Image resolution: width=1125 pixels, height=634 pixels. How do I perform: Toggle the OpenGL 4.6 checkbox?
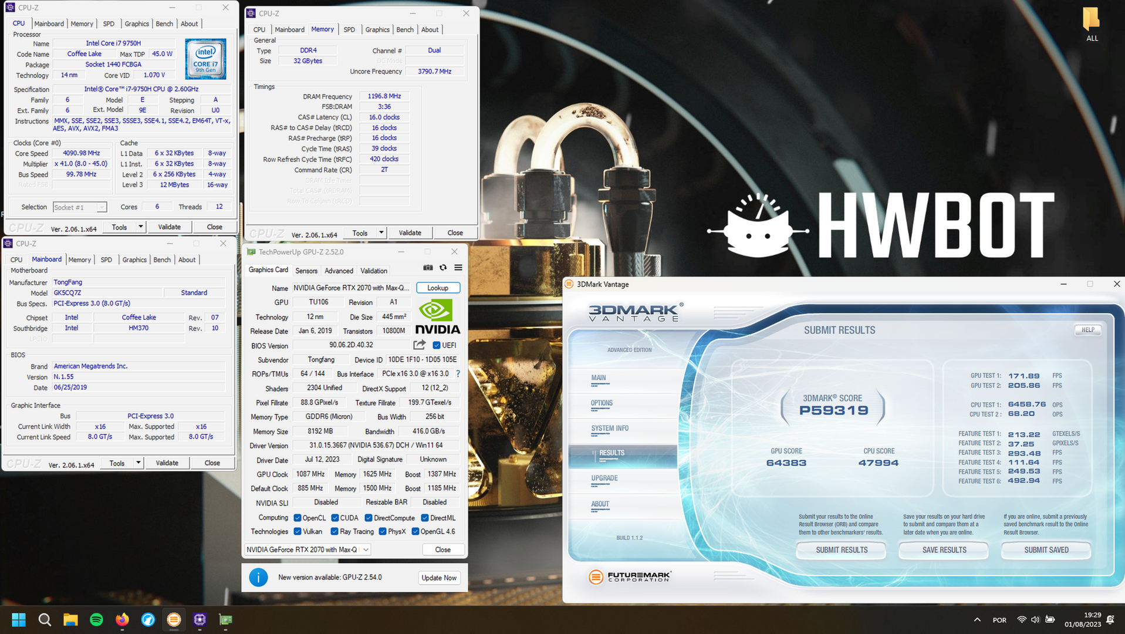(415, 531)
